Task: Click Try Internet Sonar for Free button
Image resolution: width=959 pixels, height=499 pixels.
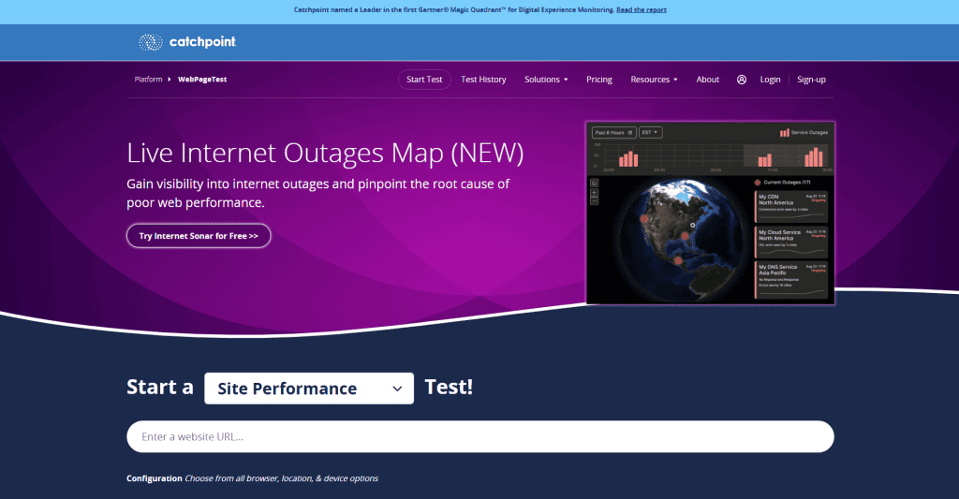Action: (199, 236)
